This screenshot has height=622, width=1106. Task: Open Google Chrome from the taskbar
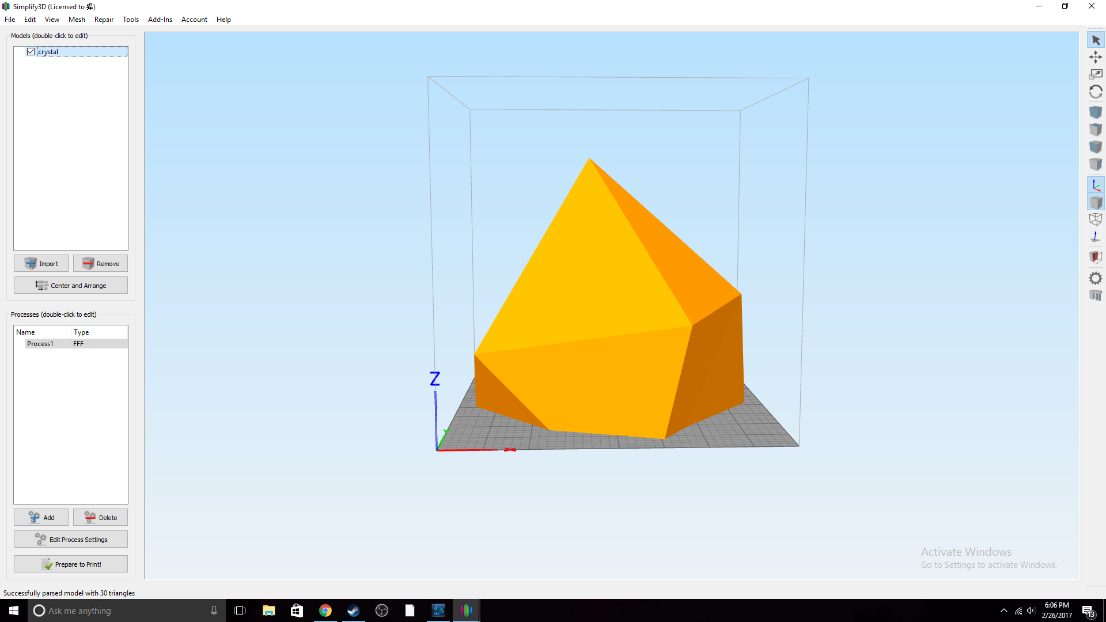pos(325,610)
